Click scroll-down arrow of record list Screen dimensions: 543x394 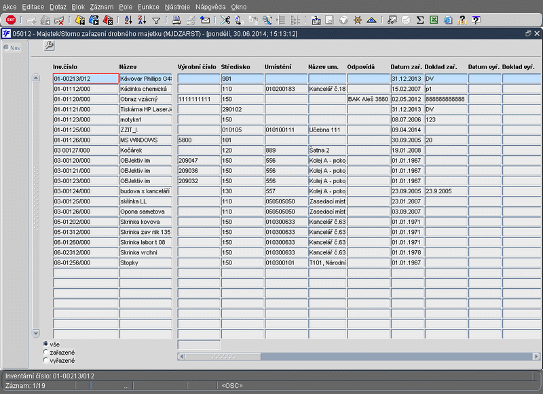pyautogui.click(x=36, y=333)
